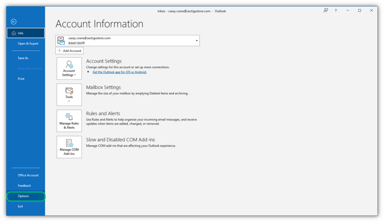The image size is (384, 222).
Task: Follow the Get the Outlook app link
Action: pyautogui.click(x=120, y=72)
